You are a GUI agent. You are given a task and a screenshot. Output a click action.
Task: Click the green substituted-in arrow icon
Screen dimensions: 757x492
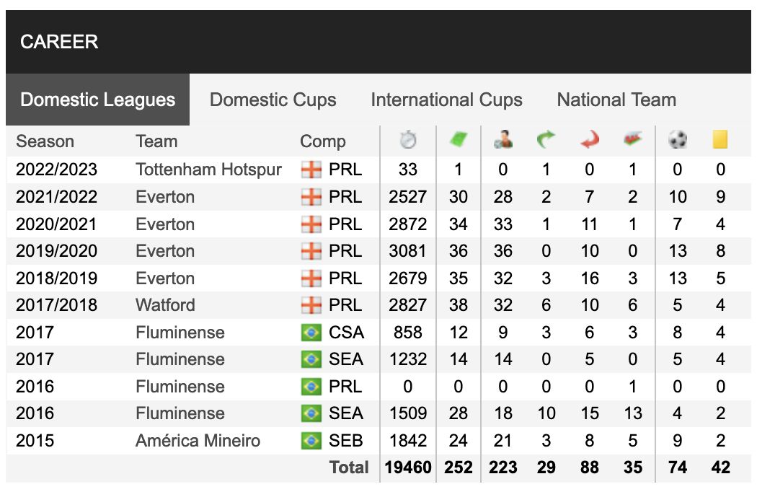tap(546, 140)
